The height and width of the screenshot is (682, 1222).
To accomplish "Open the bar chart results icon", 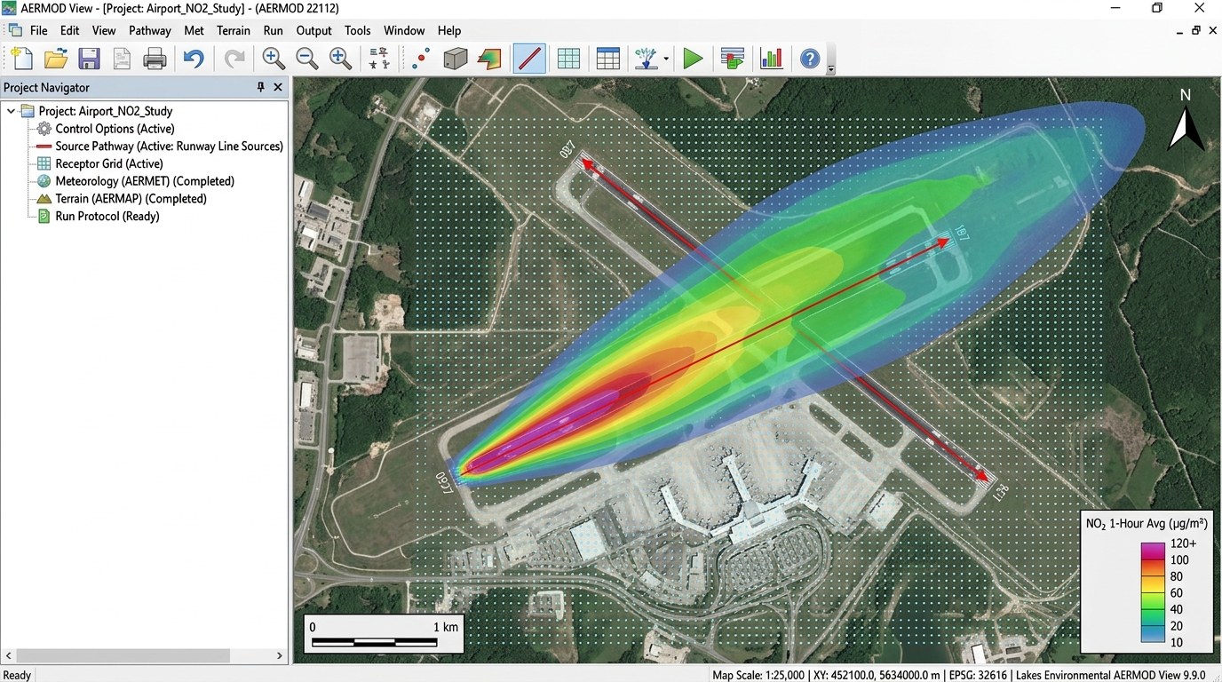I will pos(771,59).
